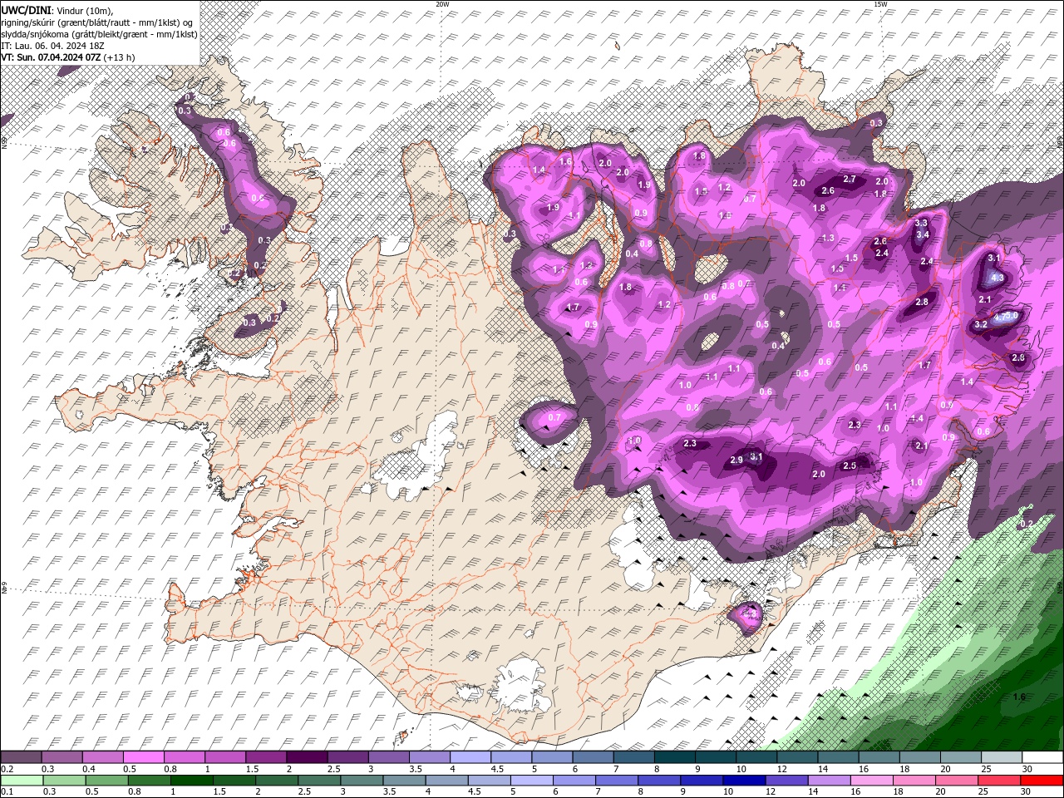
Task: Click the 2.9 snowfall value on the map
Action: (736, 460)
